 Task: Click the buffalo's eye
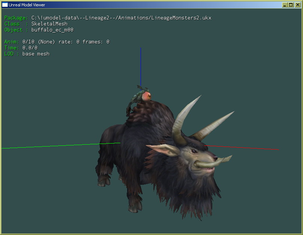[193, 151]
